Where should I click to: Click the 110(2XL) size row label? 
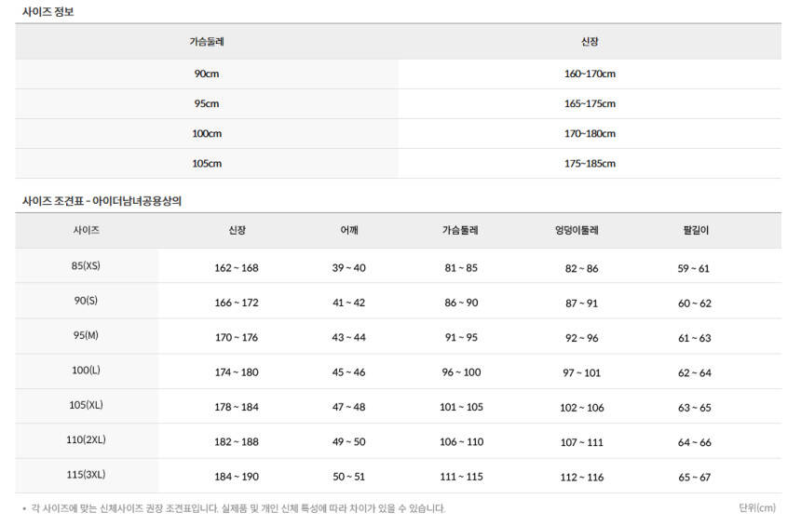[86, 439]
